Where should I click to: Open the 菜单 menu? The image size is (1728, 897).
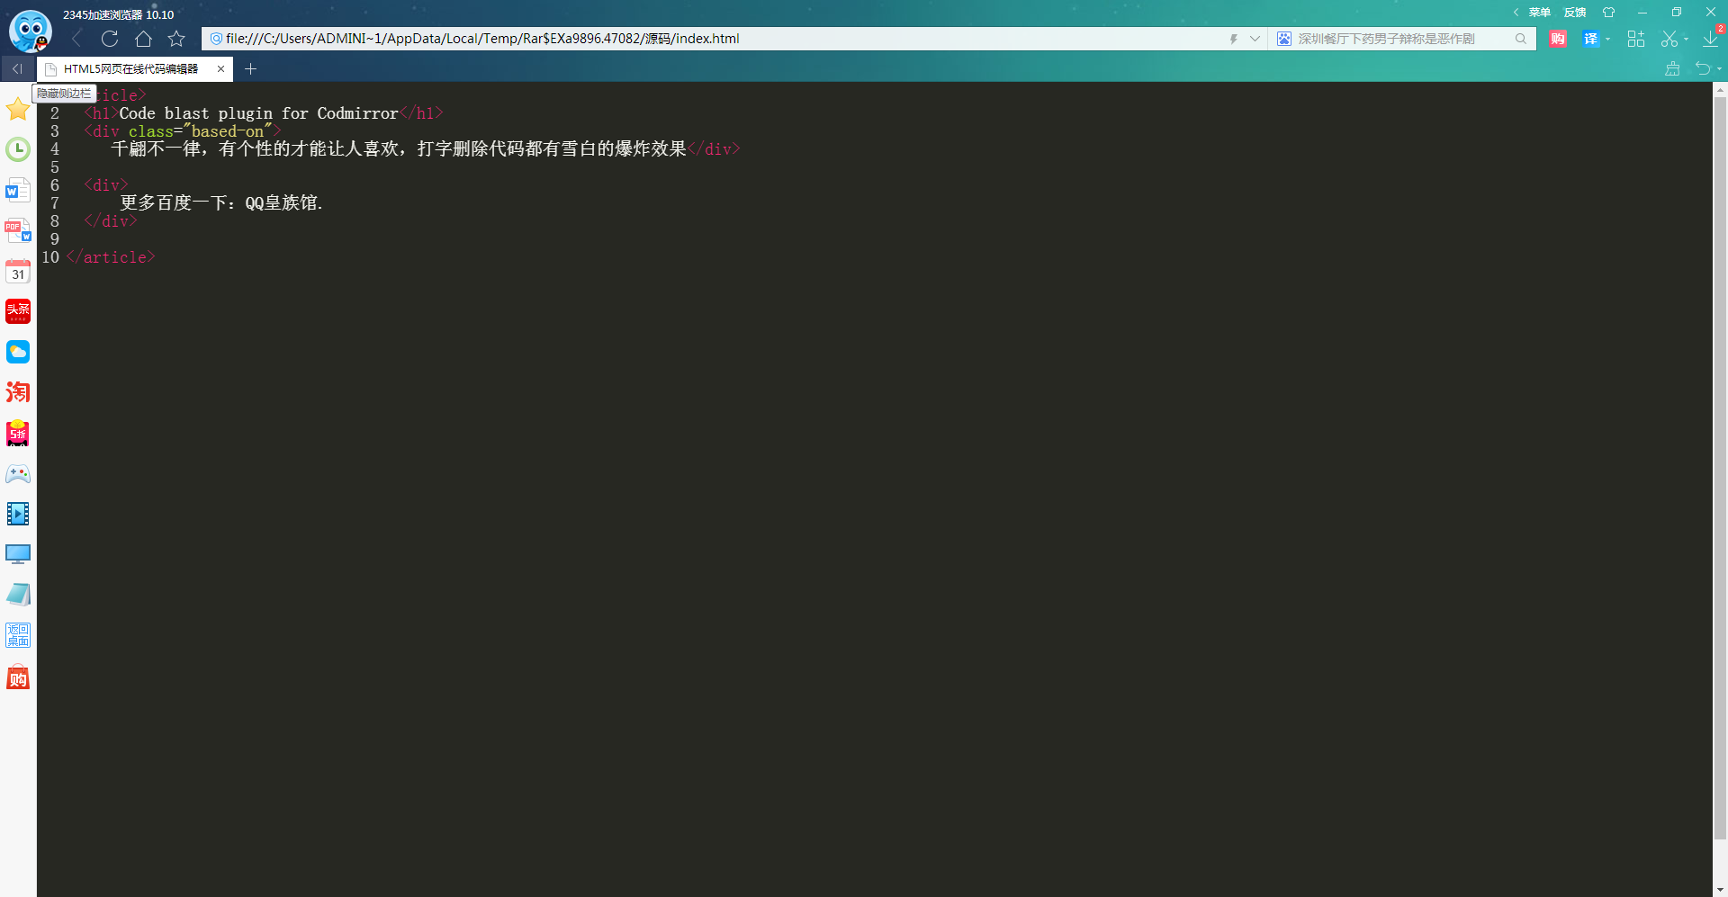(1539, 13)
